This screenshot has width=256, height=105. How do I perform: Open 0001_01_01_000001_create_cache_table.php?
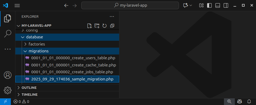tap(67, 65)
